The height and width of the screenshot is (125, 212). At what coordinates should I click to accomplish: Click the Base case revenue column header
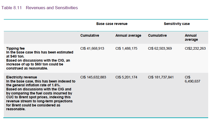pos(112,24)
